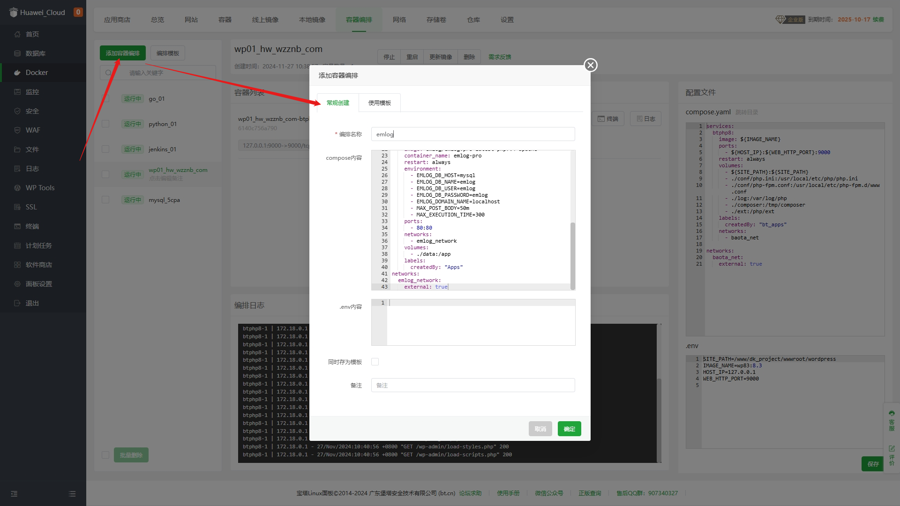Open the 本地镜像 top tab
Viewport: 900px width, 506px height.
pos(312,20)
